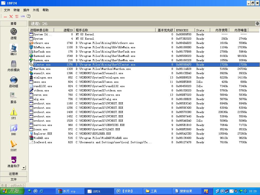Image resolution: width=260 pixels, height=195 pixels.
Task: Click the system tray clock 18:28
Action: pos(253,191)
